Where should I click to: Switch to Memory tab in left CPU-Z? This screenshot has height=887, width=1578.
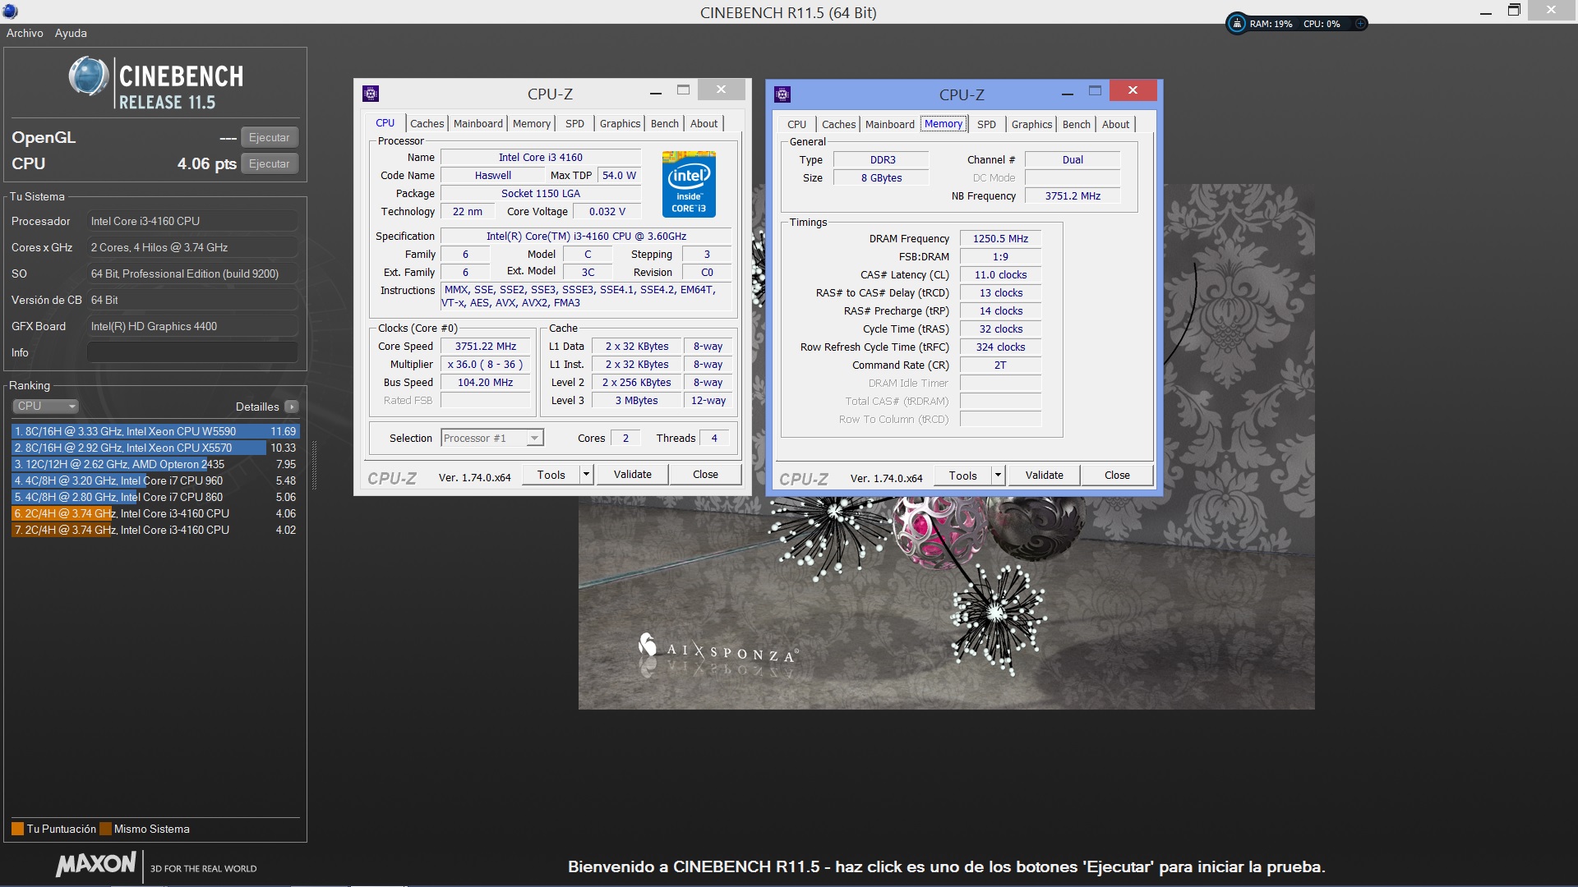click(x=532, y=123)
